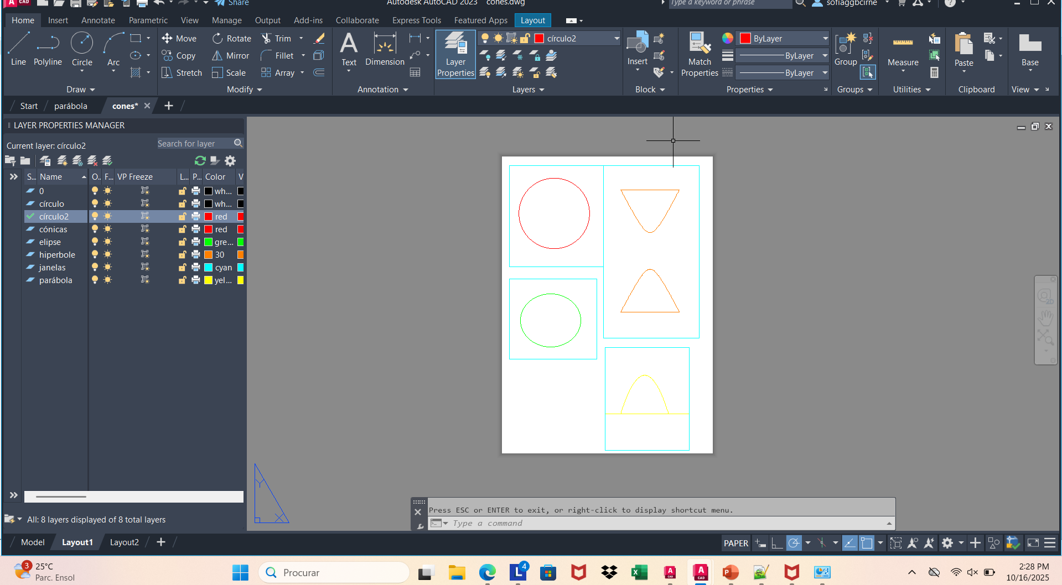Expand the Draw panel dropdown
Screen dimensions: 1062x585
81,90
